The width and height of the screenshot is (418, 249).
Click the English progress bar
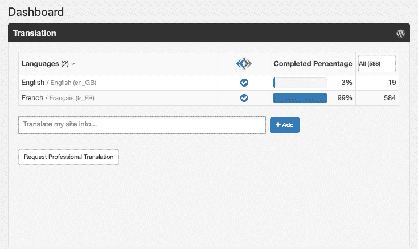300,83
